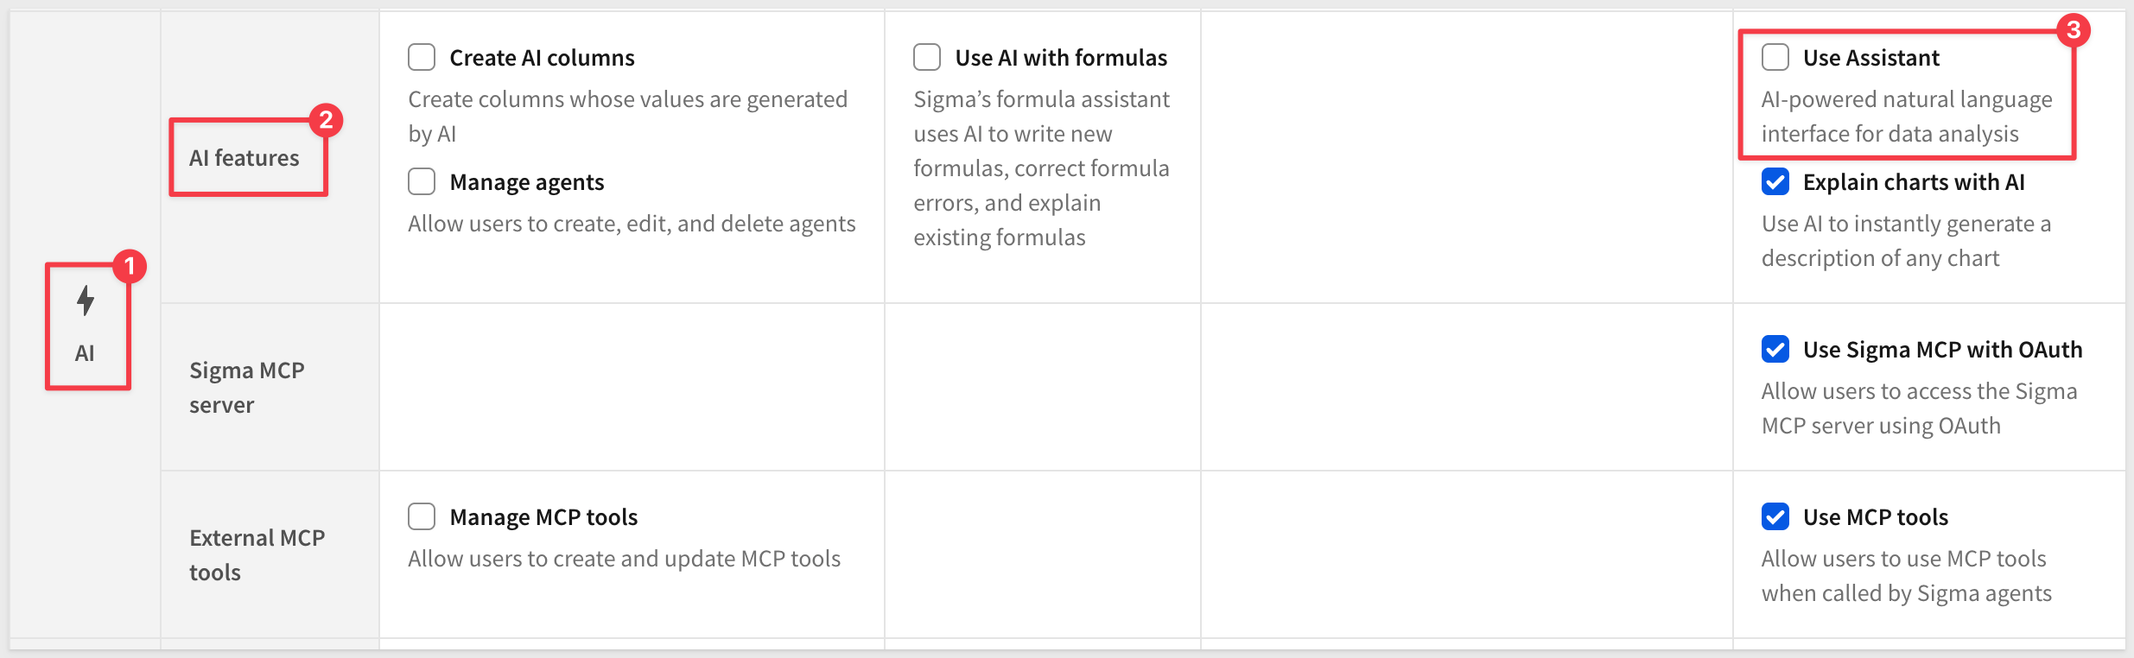Screen dimensions: 2134x658
Task: Click the Use MCP tools label text
Action: click(x=1876, y=517)
